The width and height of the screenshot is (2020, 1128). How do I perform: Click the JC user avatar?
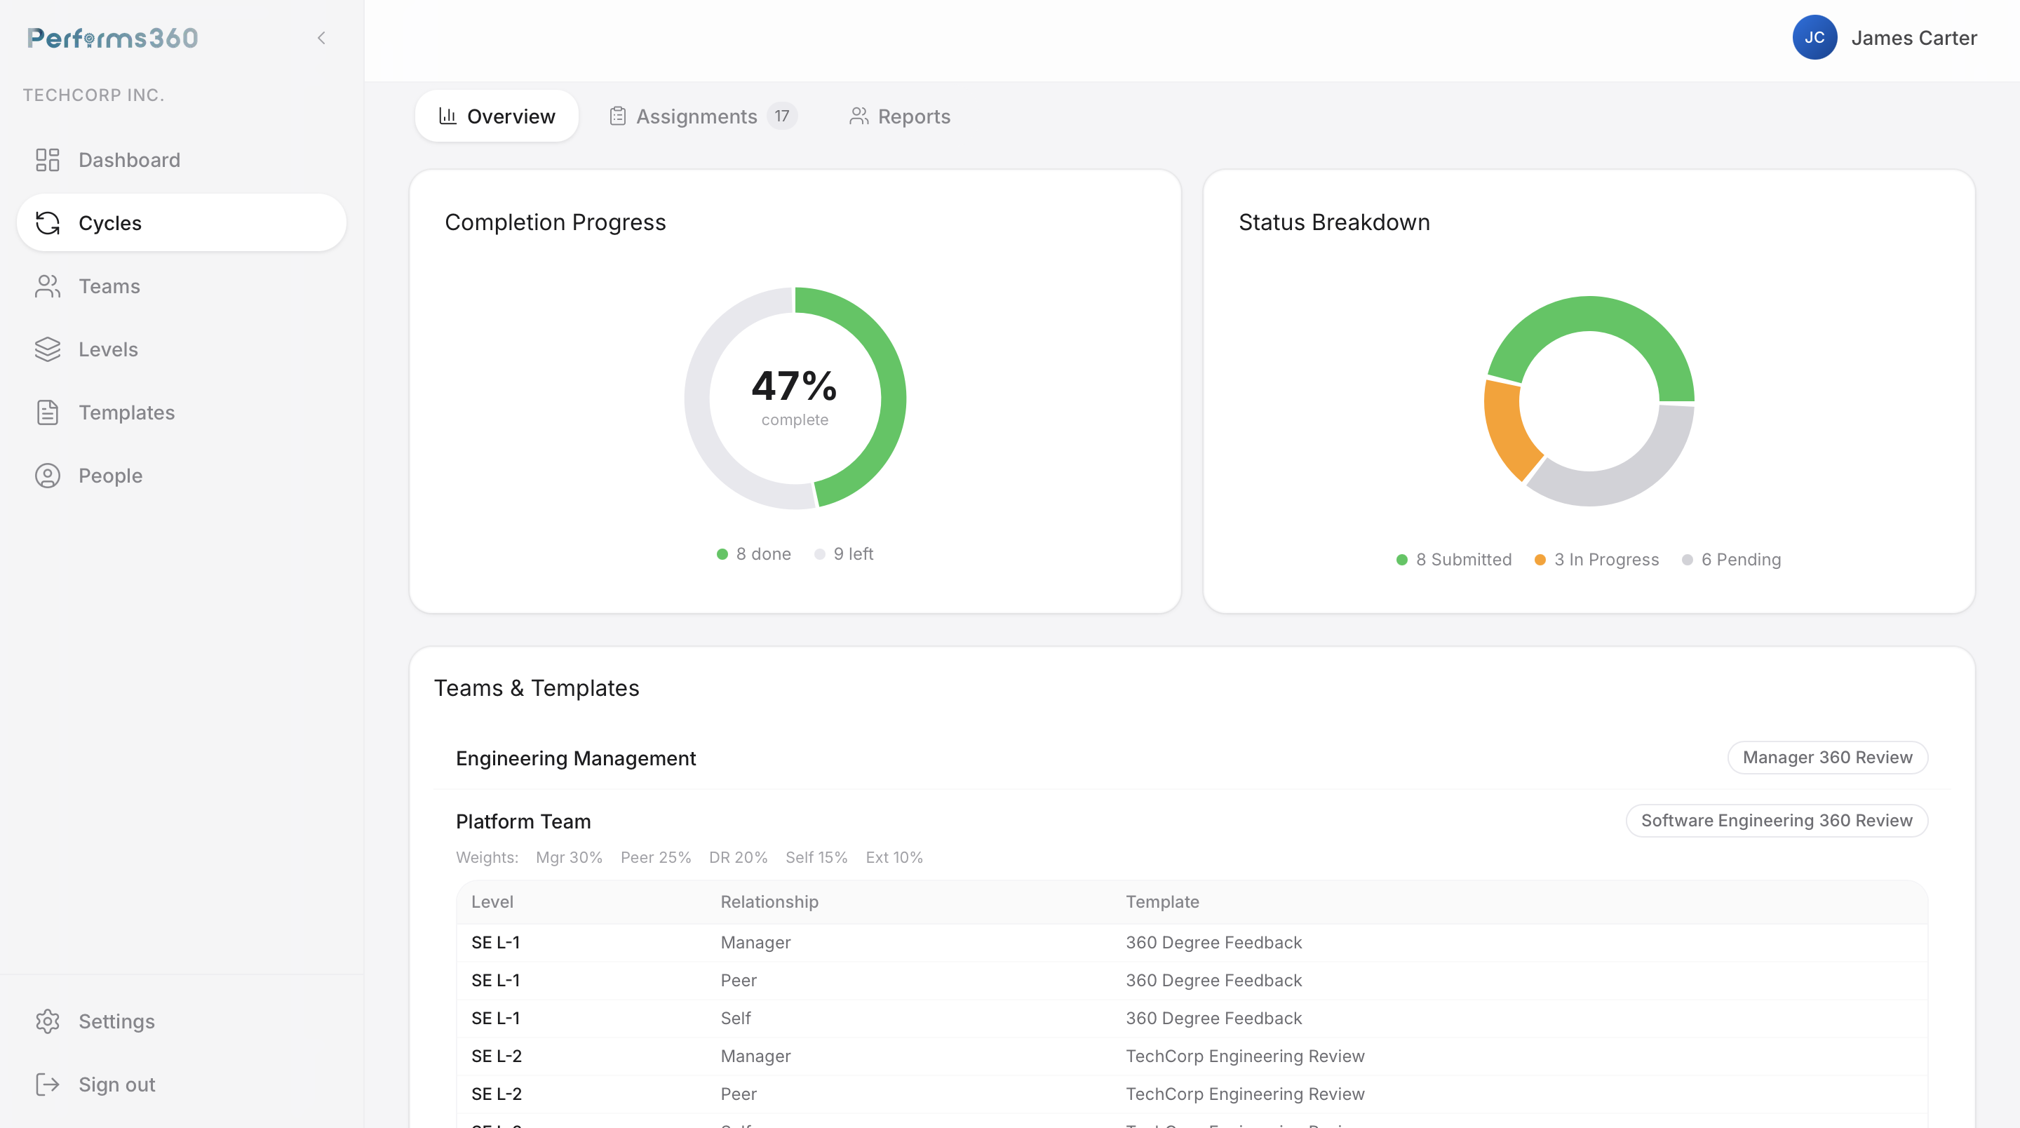[x=1814, y=38]
